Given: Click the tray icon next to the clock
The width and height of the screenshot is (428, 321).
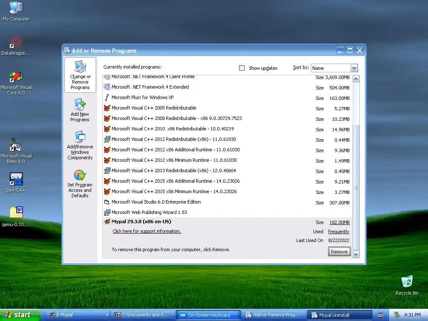Looking at the screenshot, I should tap(397, 315).
